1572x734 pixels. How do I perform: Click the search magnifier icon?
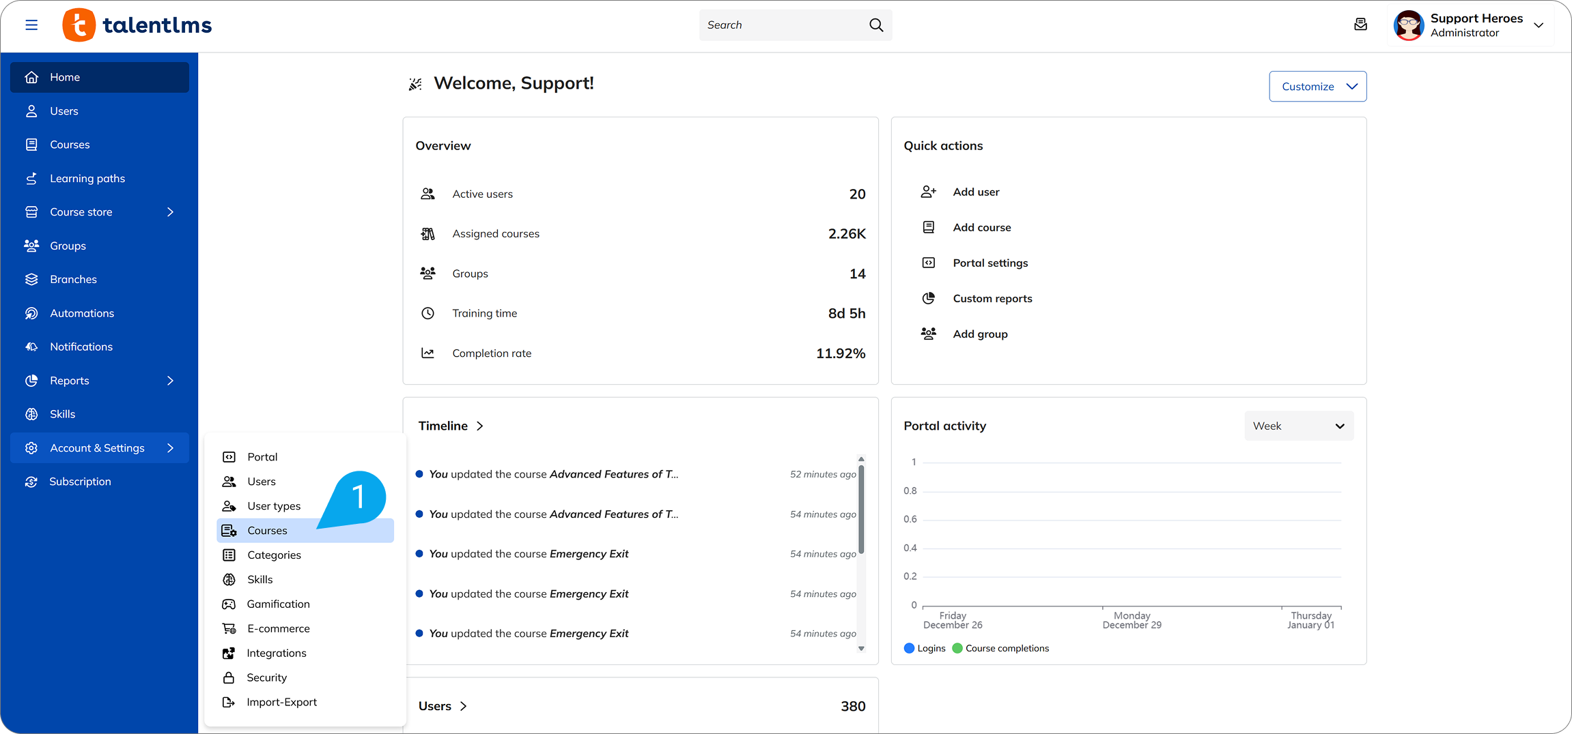(876, 25)
